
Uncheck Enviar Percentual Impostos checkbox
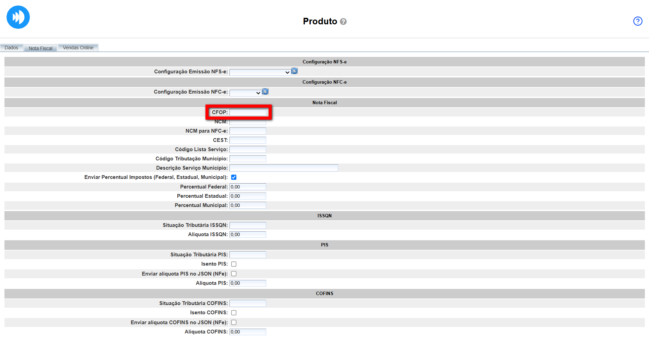click(234, 177)
